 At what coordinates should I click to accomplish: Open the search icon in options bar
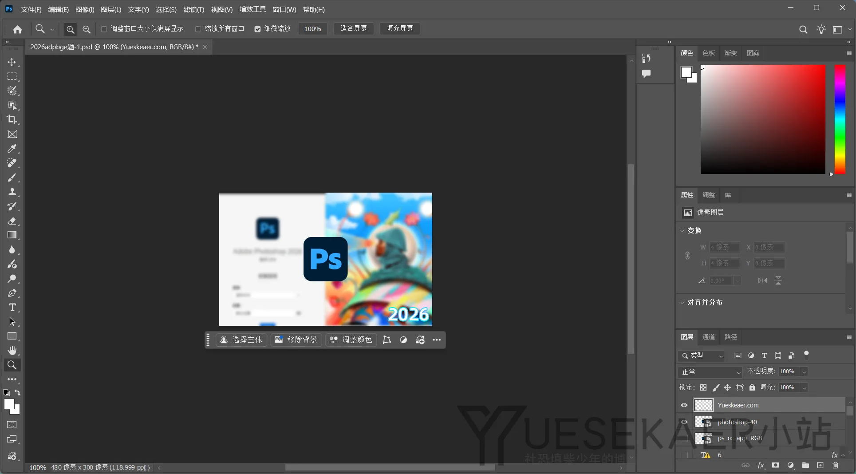click(x=803, y=29)
